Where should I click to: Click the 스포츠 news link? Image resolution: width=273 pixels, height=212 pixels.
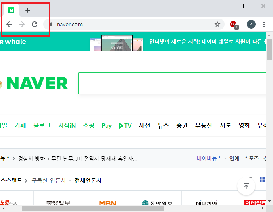pyautogui.click(x=251, y=158)
